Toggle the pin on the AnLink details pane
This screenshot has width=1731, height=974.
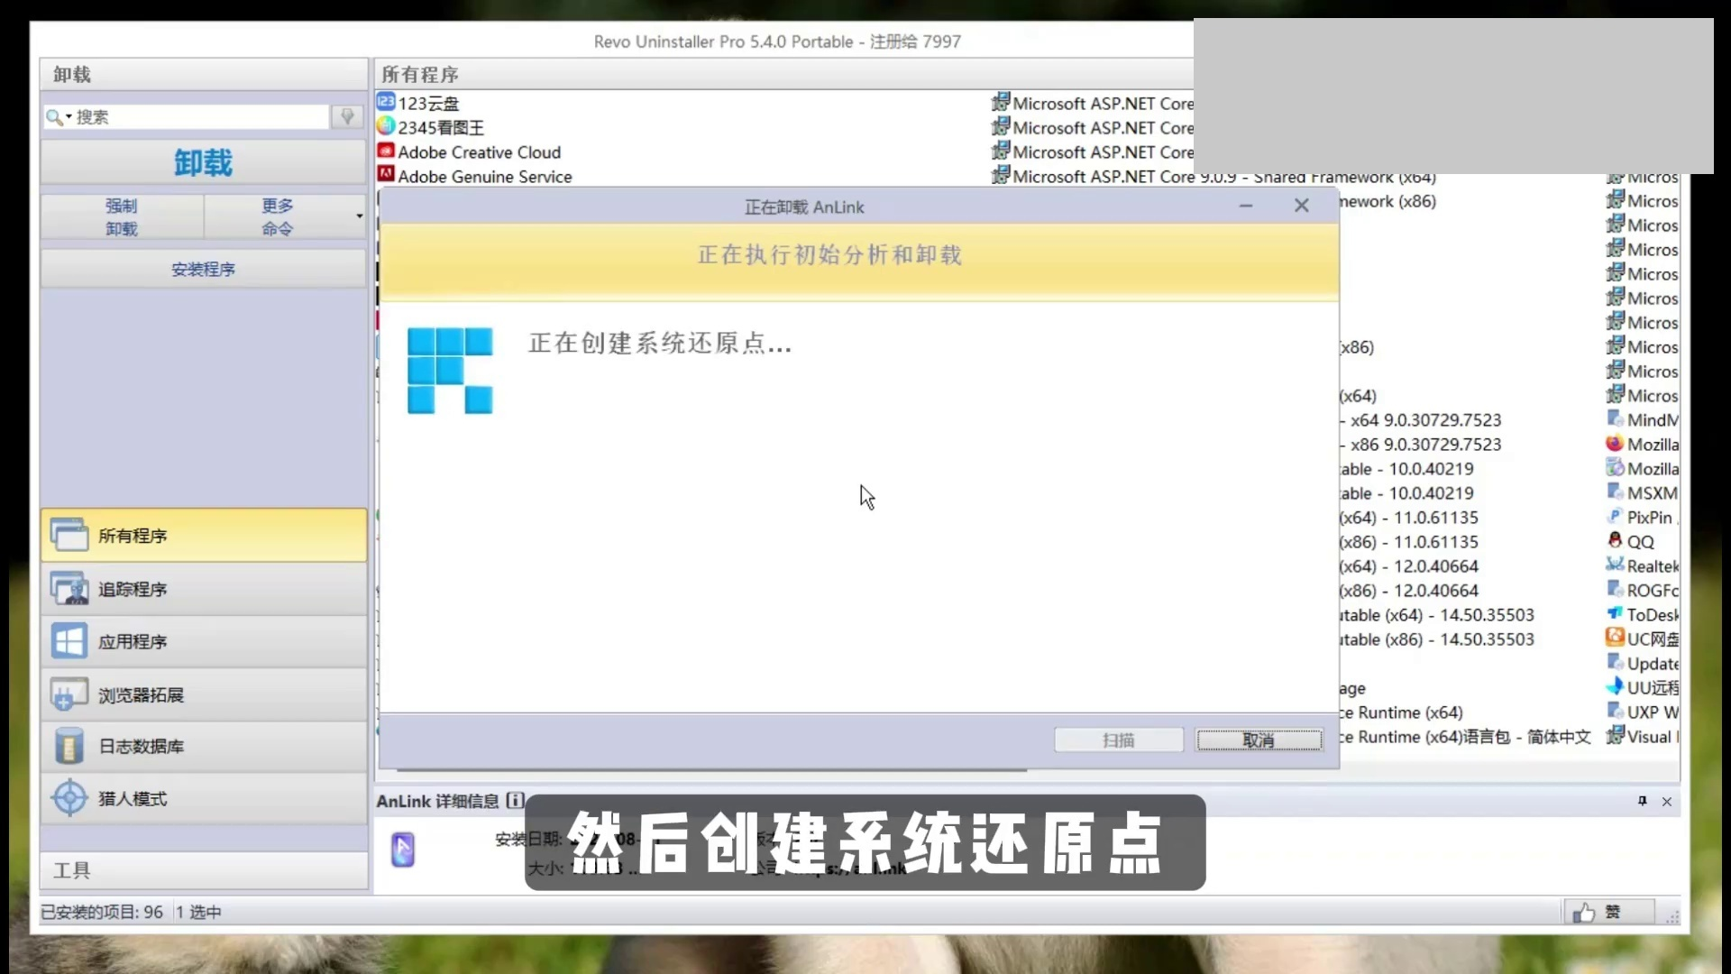click(1643, 801)
